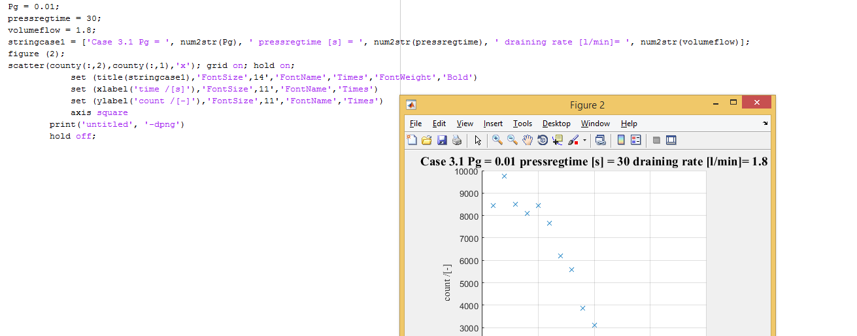The image size is (857, 336).
Task: Insert a colorbar from the toolbar
Action: pyautogui.click(x=621, y=140)
